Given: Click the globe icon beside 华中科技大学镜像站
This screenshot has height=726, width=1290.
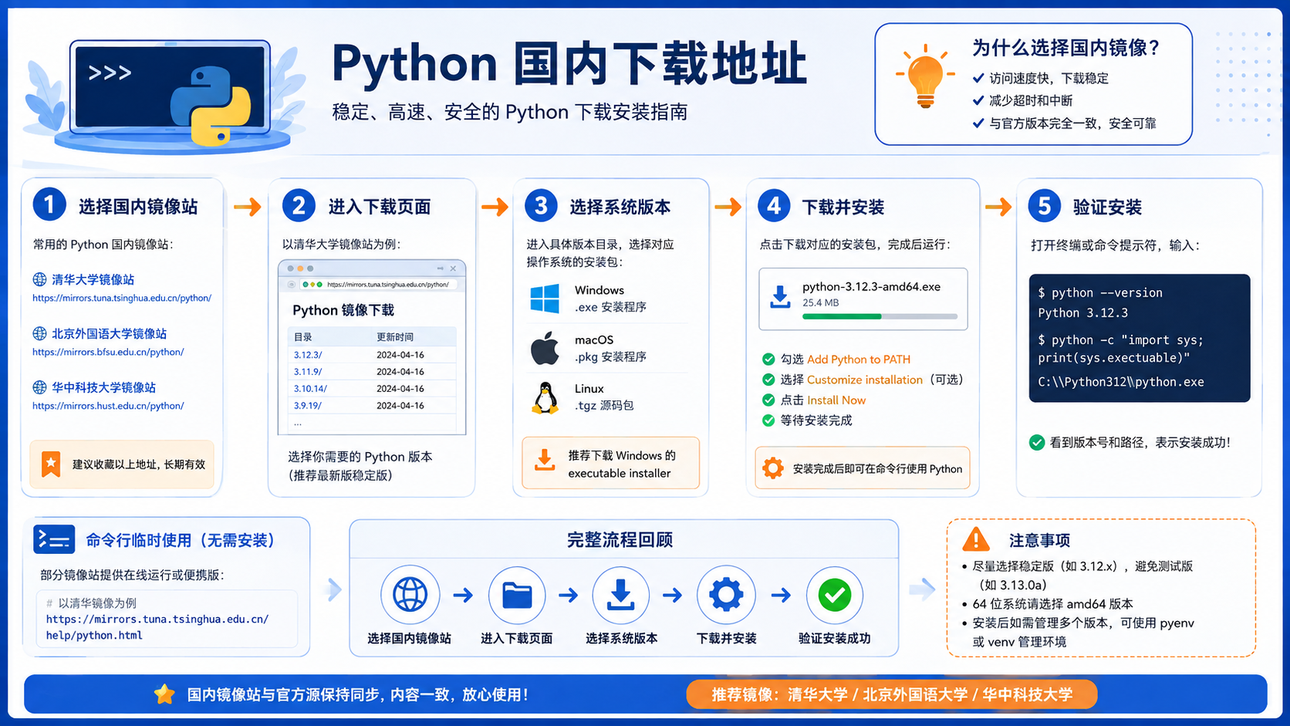Looking at the screenshot, I should (39, 387).
